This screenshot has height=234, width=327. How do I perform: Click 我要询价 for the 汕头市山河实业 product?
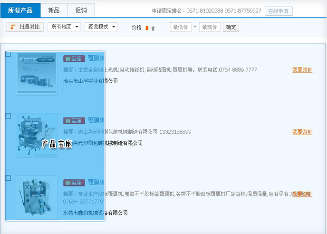click(x=302, y=70)
